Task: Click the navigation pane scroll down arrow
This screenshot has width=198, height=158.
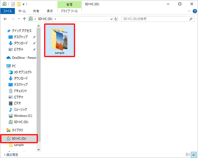Action: (x=38, y=150)
